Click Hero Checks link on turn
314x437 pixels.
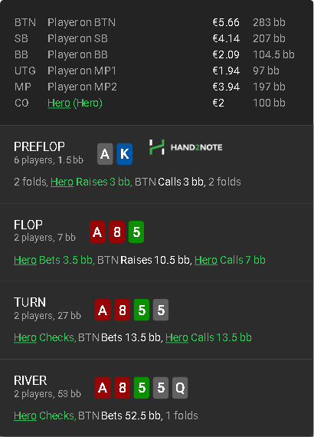pyautogui.click(x=44, y=337)
